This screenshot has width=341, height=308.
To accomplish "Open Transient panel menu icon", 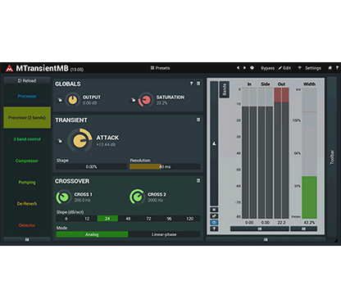I will pyautogui.click(x=198, y=120).
